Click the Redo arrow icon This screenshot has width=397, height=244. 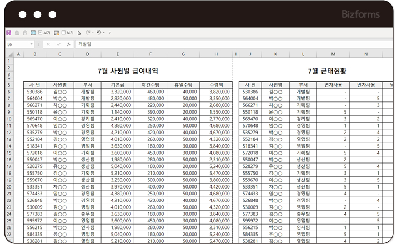pos(87,33)
